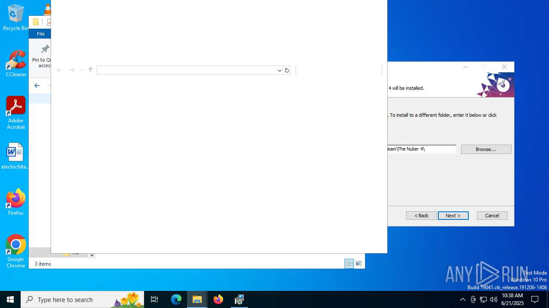Open the Google Chrome desktop shortcut
Viewport: 549px width, 308px height.
(x=16, y=251)
